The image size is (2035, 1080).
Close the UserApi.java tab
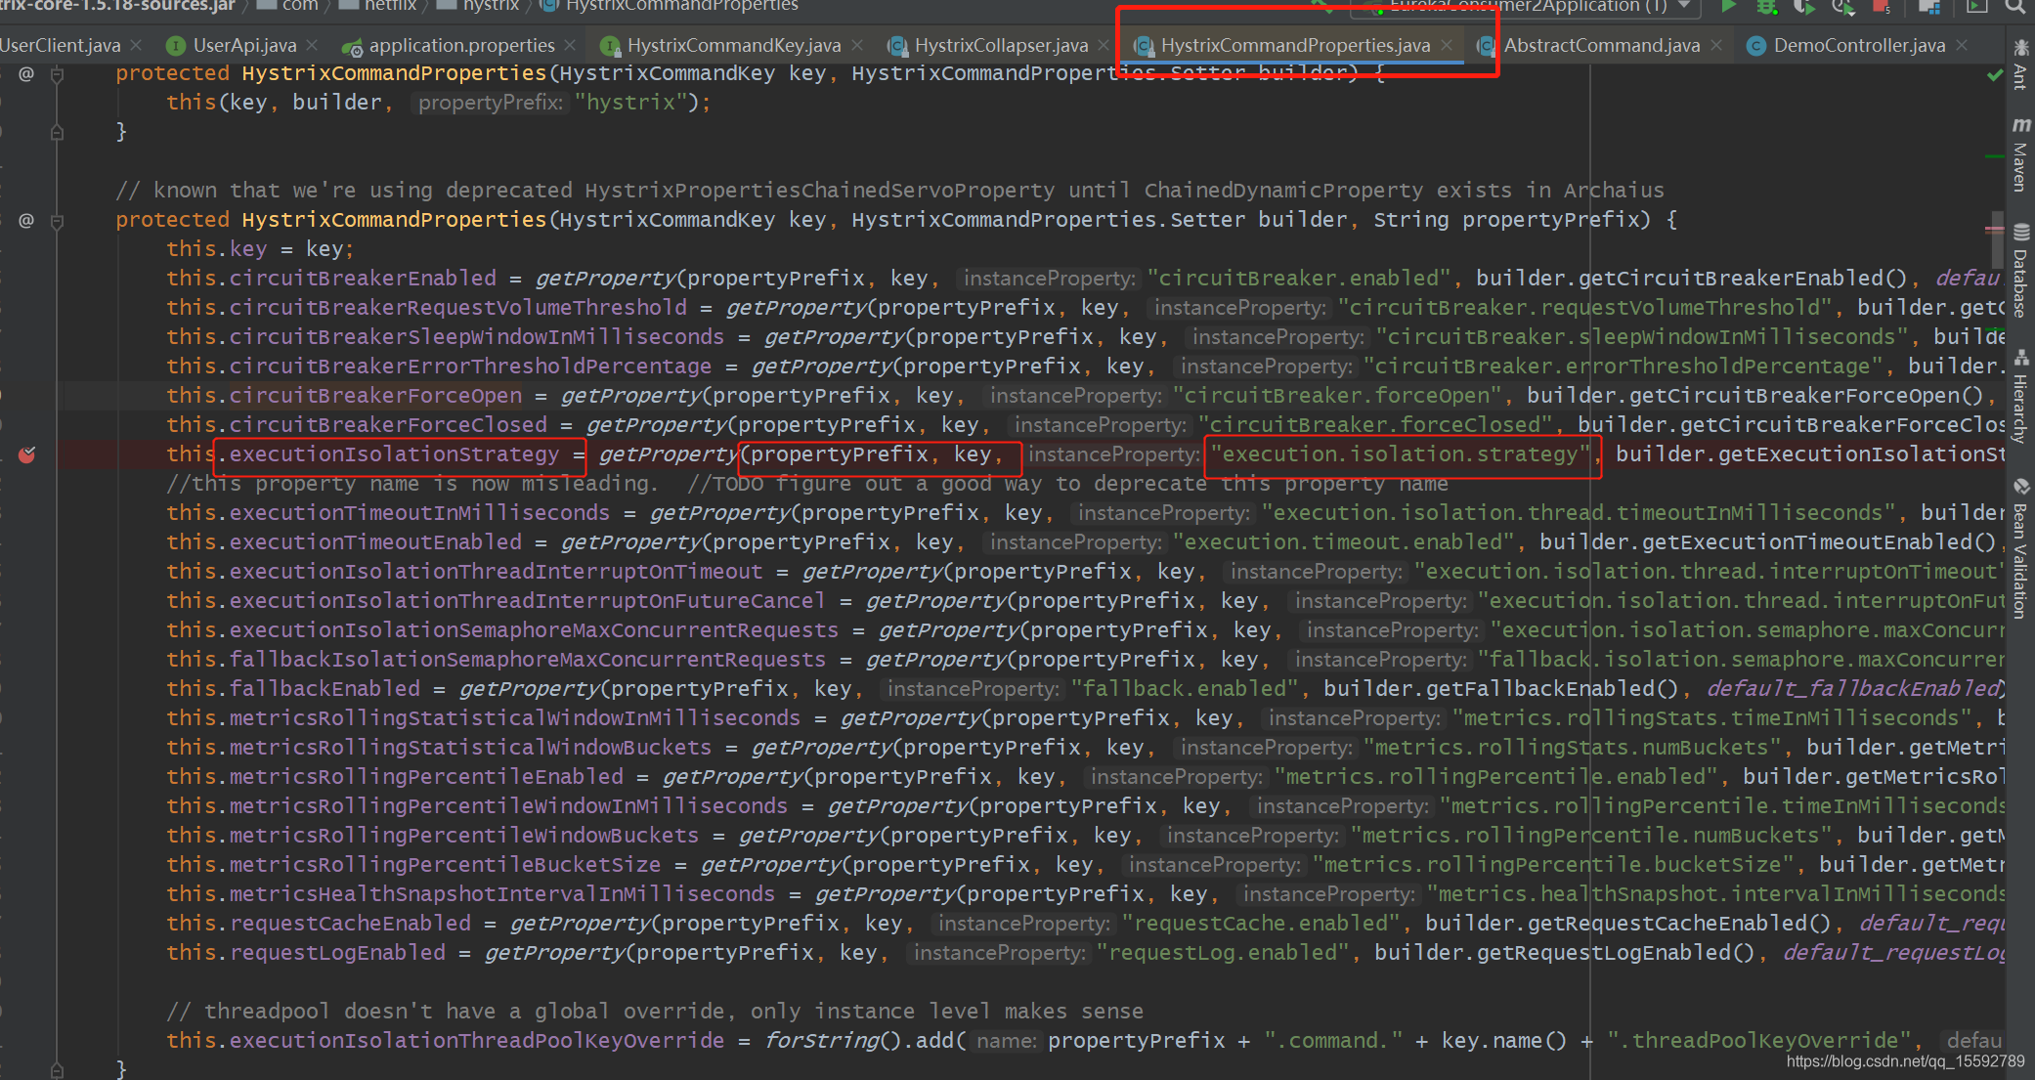coord(312,45)
